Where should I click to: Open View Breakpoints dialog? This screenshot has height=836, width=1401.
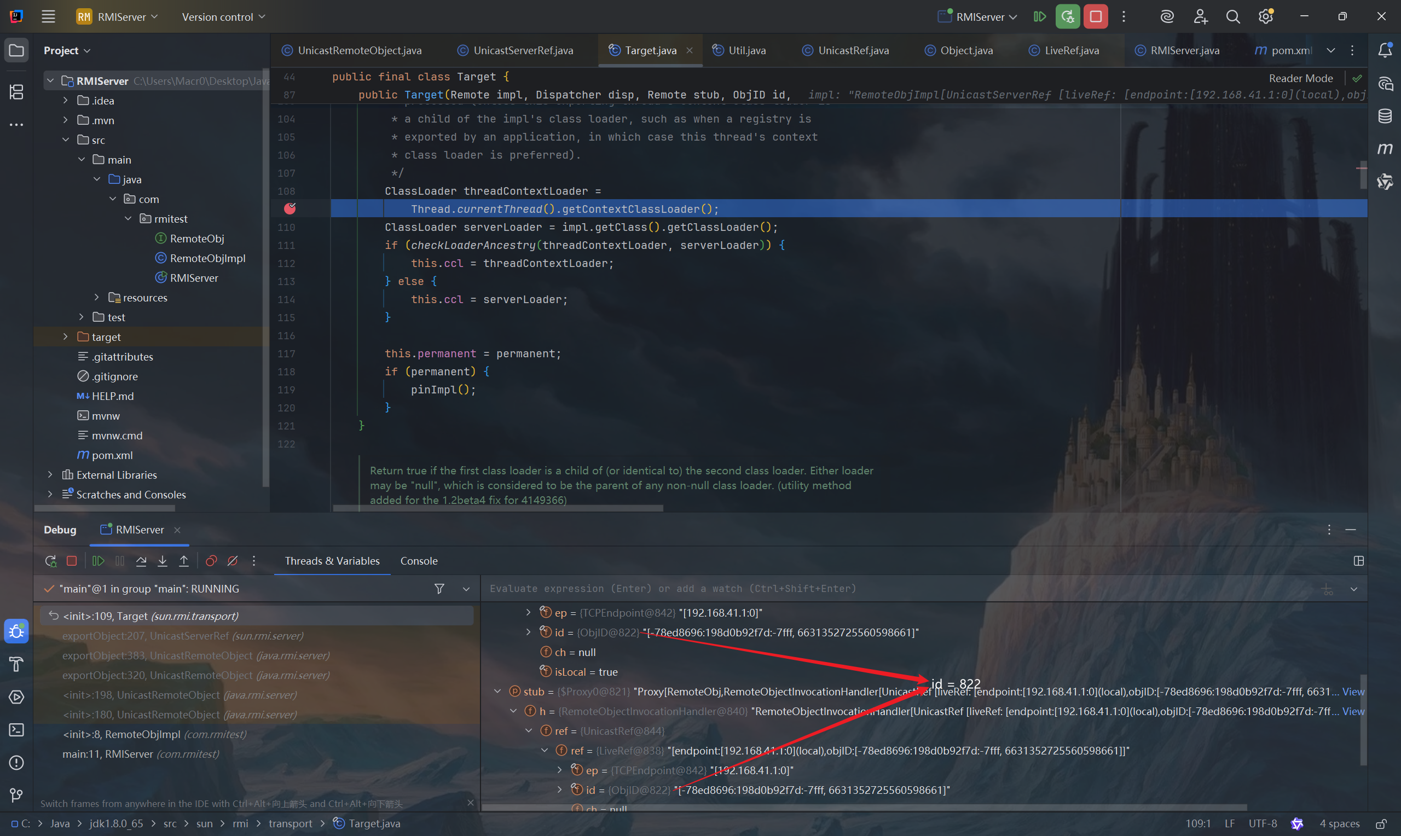tap(211, 561)
